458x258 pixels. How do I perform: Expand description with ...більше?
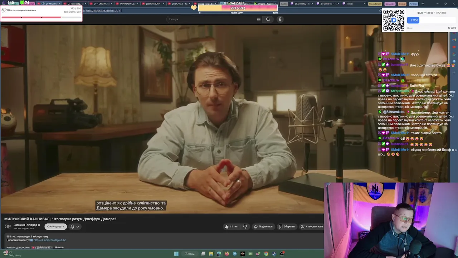click(x=58, y=247)
